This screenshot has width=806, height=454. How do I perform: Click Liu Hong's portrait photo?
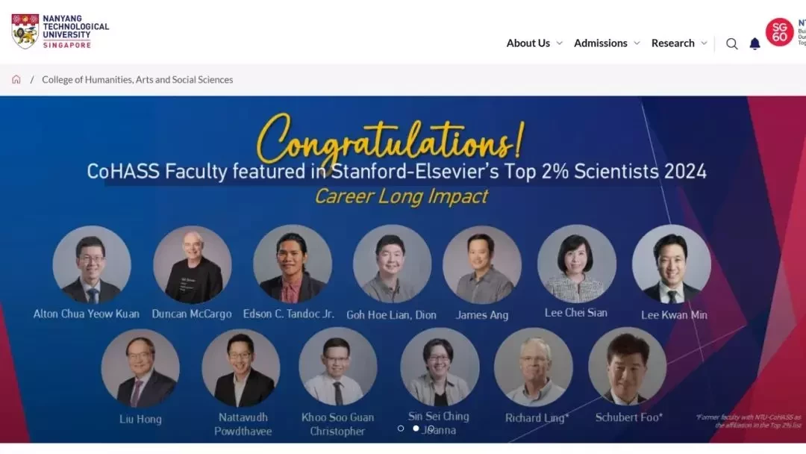click(x=140, y=368)
